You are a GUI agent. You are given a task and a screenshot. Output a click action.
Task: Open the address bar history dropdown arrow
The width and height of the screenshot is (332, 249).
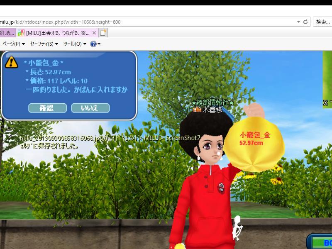tap(298, 22)
